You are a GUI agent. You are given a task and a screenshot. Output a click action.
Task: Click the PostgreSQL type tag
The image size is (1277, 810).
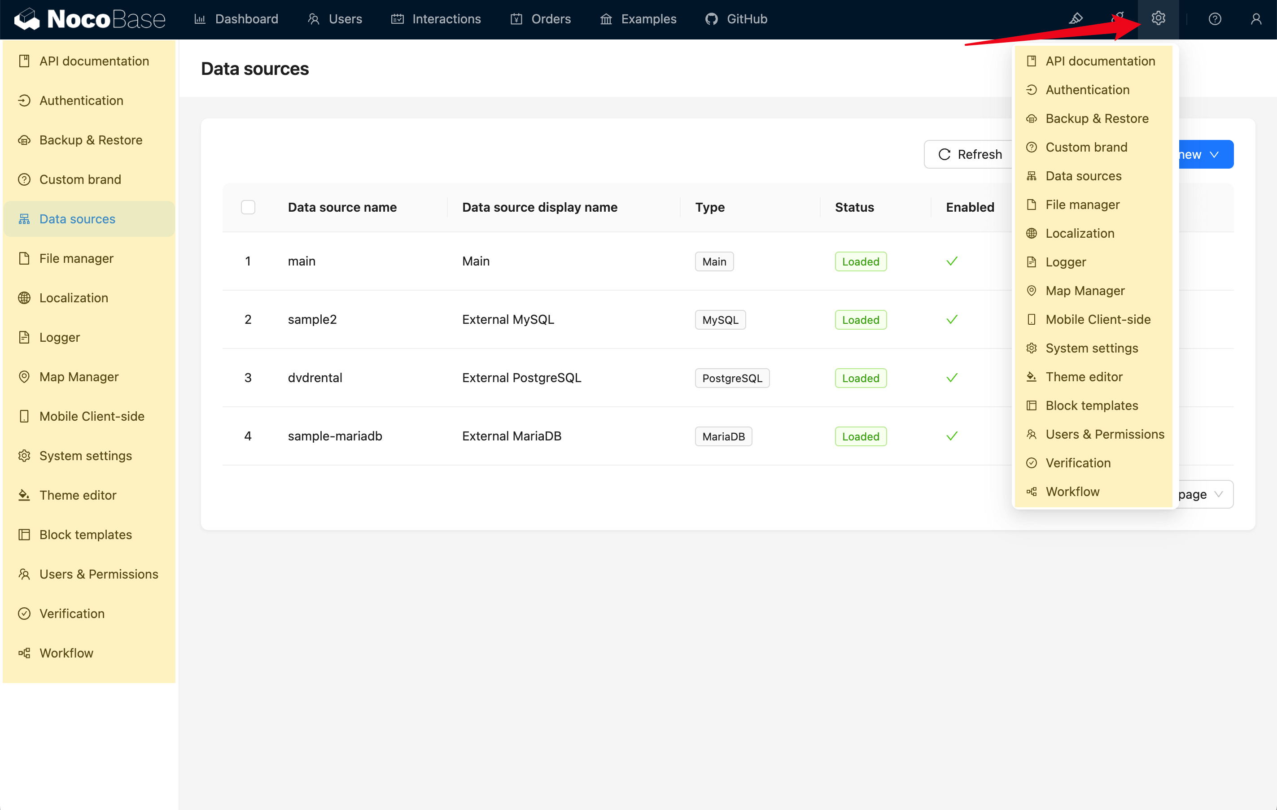[x=732, y=378]
